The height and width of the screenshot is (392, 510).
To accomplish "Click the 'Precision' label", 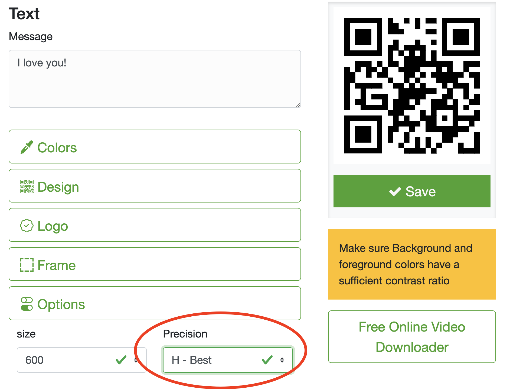I will 185,334.
